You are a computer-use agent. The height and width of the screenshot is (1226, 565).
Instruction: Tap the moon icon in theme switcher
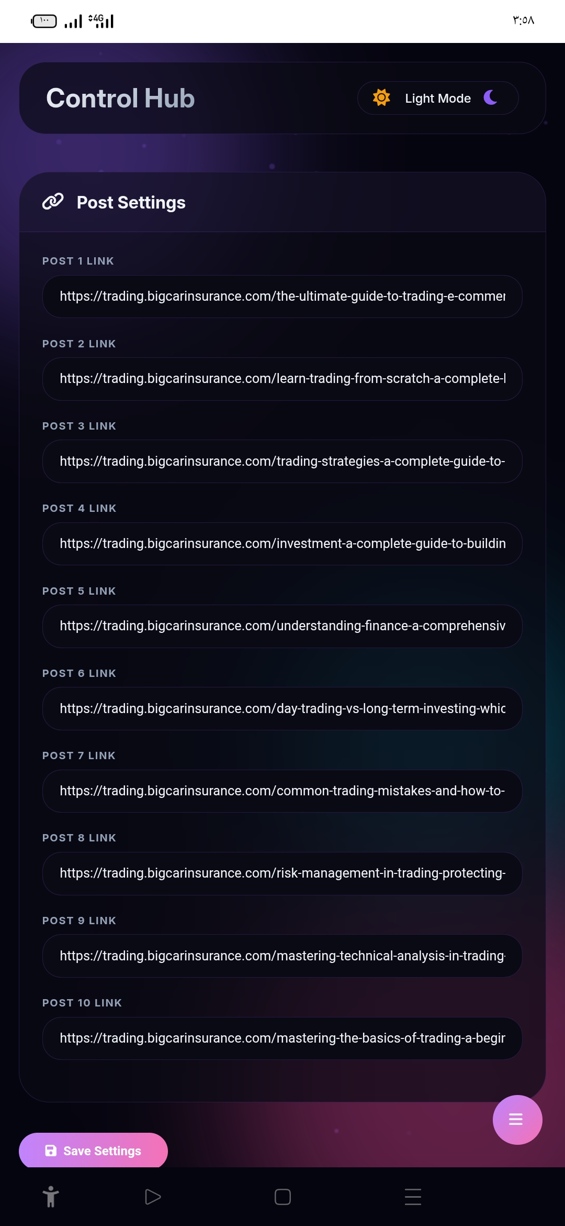[x=491, y=97]
